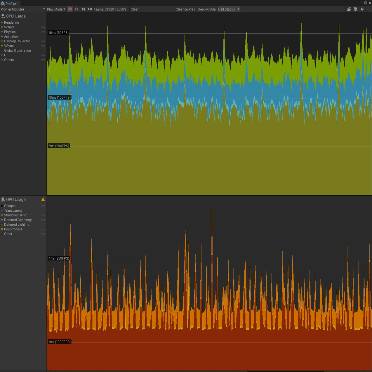The height and width of the screenshot is (372, 372).
Task: Select the Profiler window tab
Action: point(10,4)
